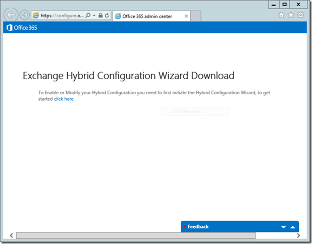Open Favorites with the star icon
Viewport: 312px width, 244px height.
[x=291, y=15]
